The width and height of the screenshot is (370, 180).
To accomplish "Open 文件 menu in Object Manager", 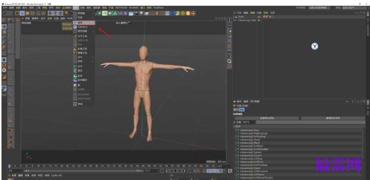I will click(x=239, y=13).
